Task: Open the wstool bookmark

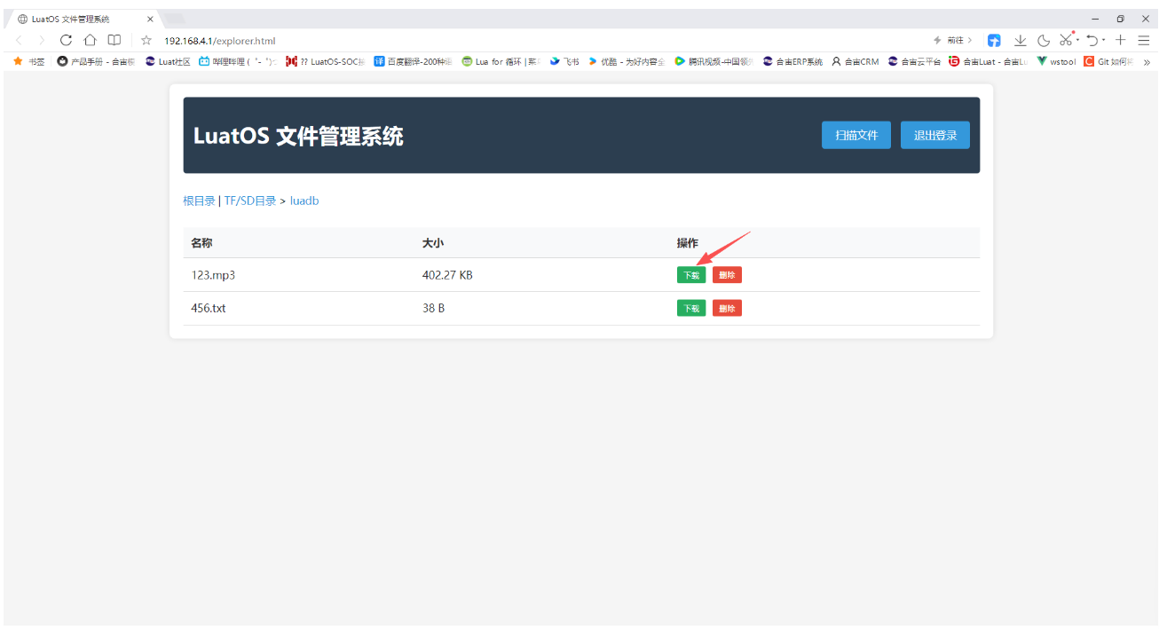Action: point(1056,62)
